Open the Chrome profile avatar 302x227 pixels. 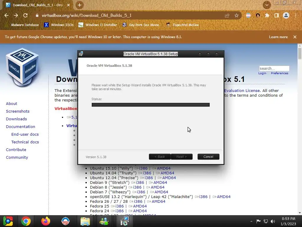pos(286,15)
